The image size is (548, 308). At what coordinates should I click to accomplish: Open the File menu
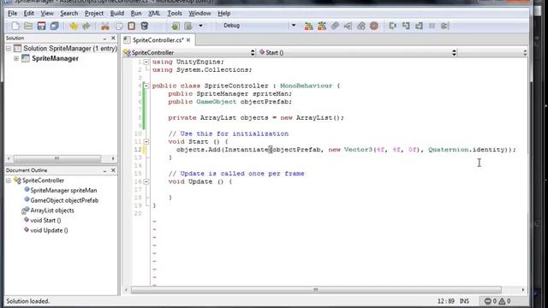(x=12, y=14)
